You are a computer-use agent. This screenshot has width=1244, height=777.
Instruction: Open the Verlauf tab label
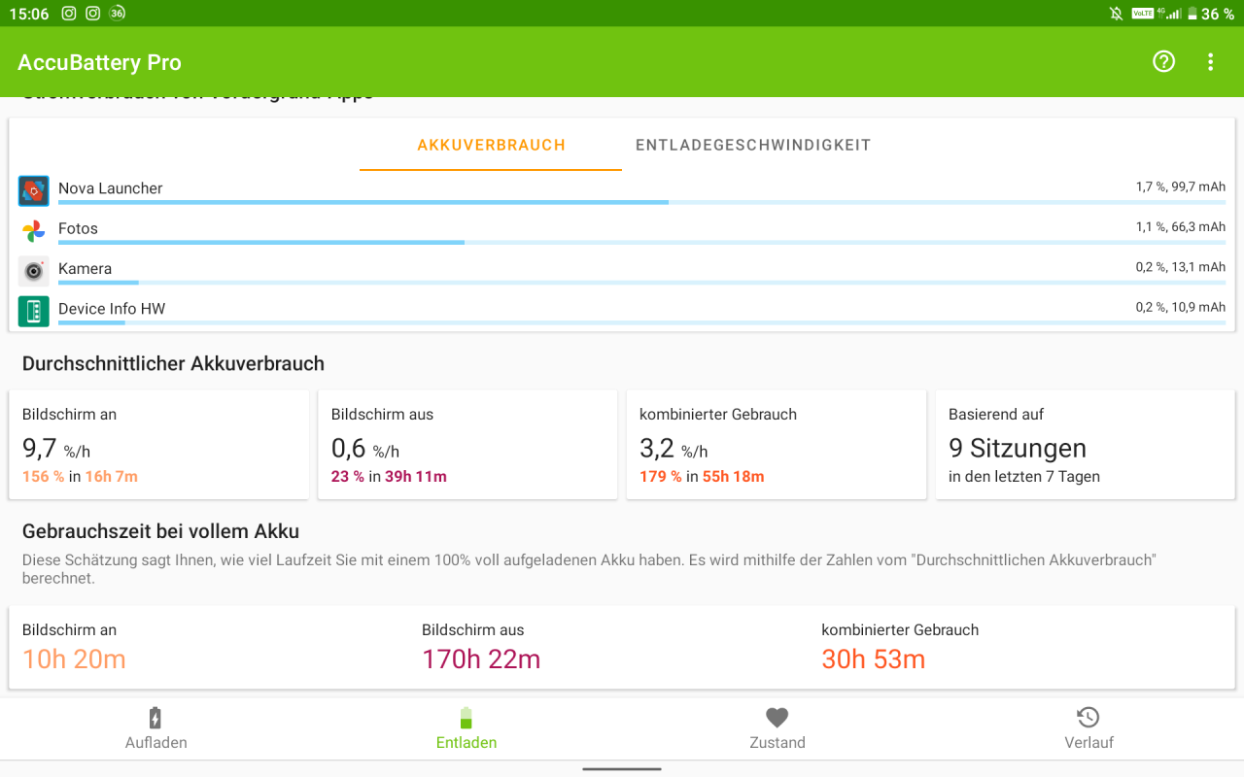(x=1088, y=742)
